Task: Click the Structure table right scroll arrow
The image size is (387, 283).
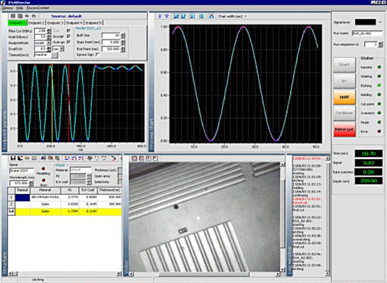Action: (119, 273)
